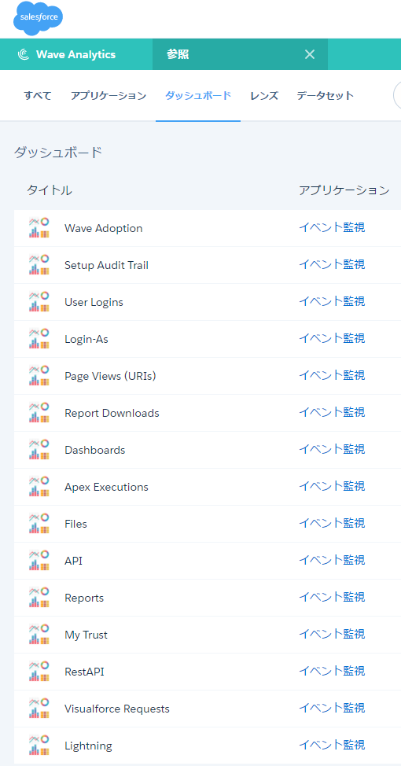The width and height of the screenshot is (401, 766).
Task: Click the Apex Executions dashboard icon
Action: click(39, 487)
